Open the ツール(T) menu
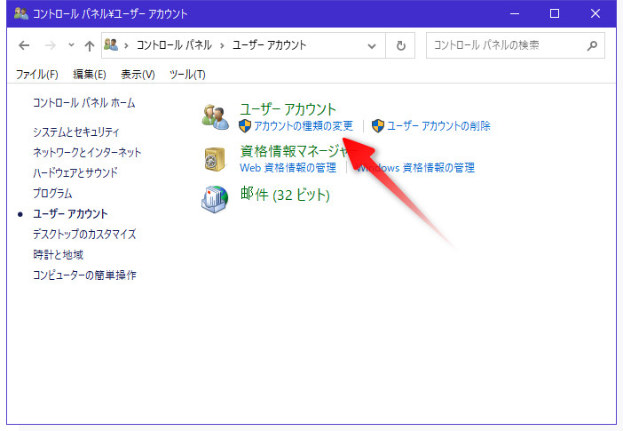The width and height of the screenshot is (623, 431). tap(186, 75)
